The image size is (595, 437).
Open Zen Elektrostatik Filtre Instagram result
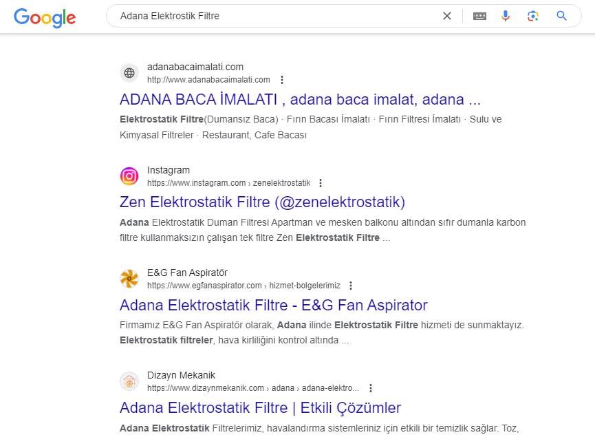click(262, 202)
